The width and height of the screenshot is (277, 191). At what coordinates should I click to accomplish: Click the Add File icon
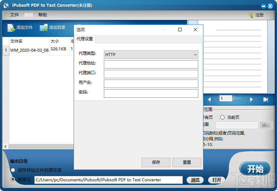pyautogui.click(x=11, y=28)
